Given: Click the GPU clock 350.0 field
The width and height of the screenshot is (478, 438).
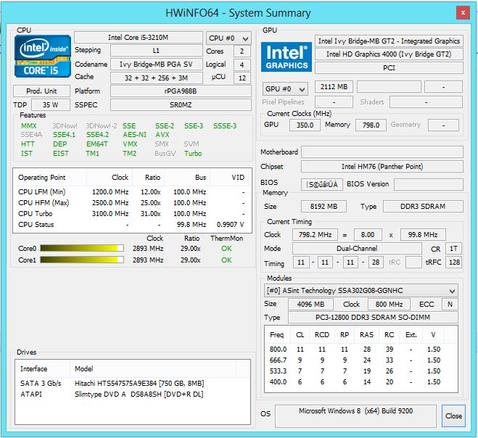Looking at the screenshot, I should [x=305, y=125].
